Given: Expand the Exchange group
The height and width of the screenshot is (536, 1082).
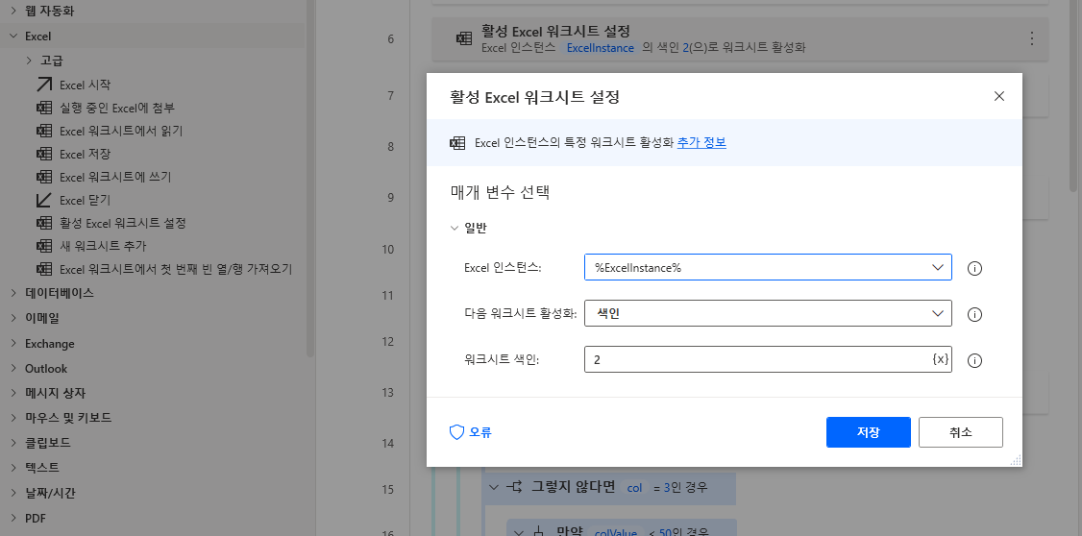Looking at the screenshot, I should click(x=13, y=344).
